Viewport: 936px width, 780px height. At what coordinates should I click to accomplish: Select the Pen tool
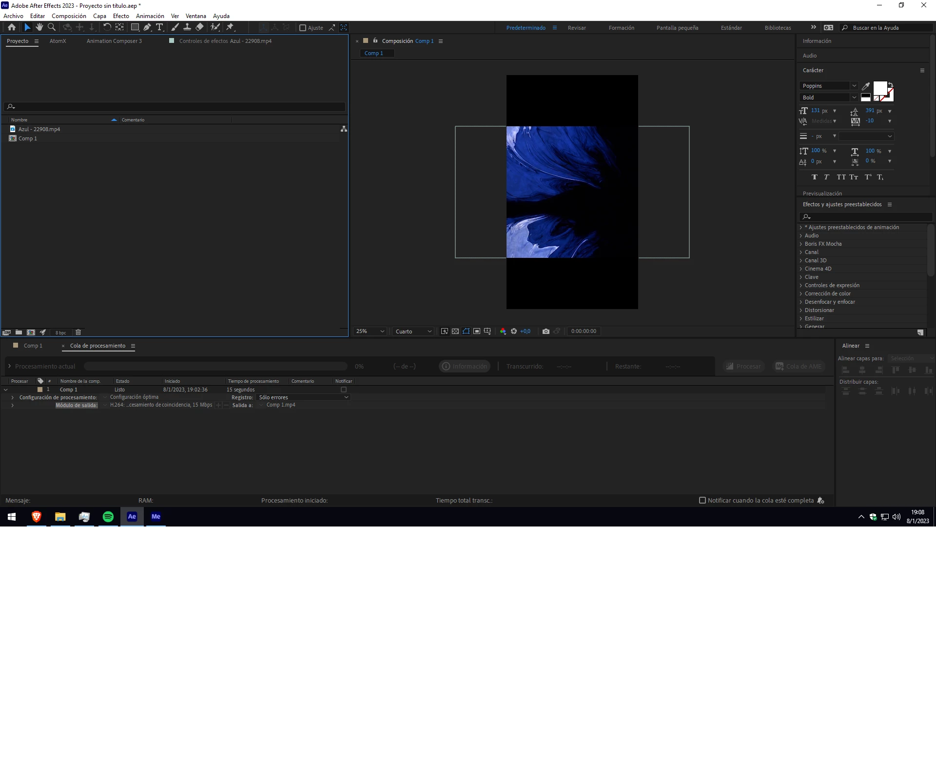point(147,27)
